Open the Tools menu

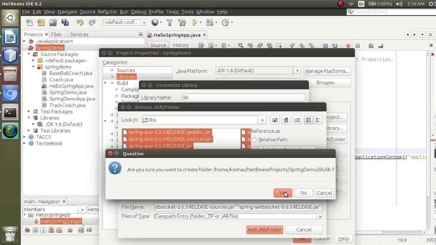(187, 12)
